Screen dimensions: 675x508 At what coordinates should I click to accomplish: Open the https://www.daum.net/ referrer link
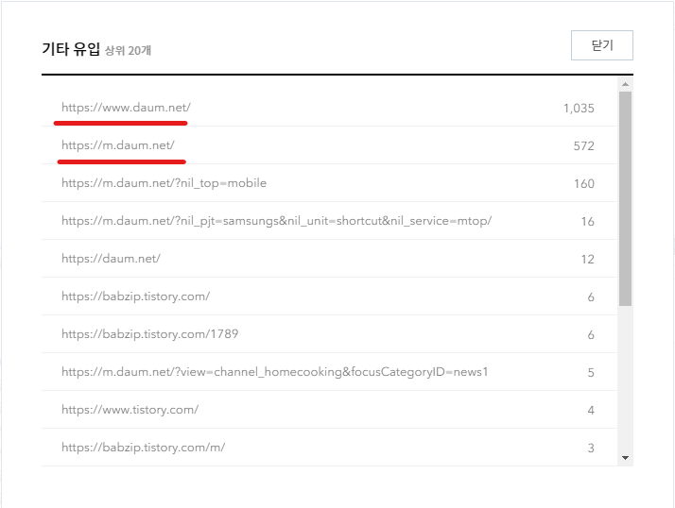[126, 108]
